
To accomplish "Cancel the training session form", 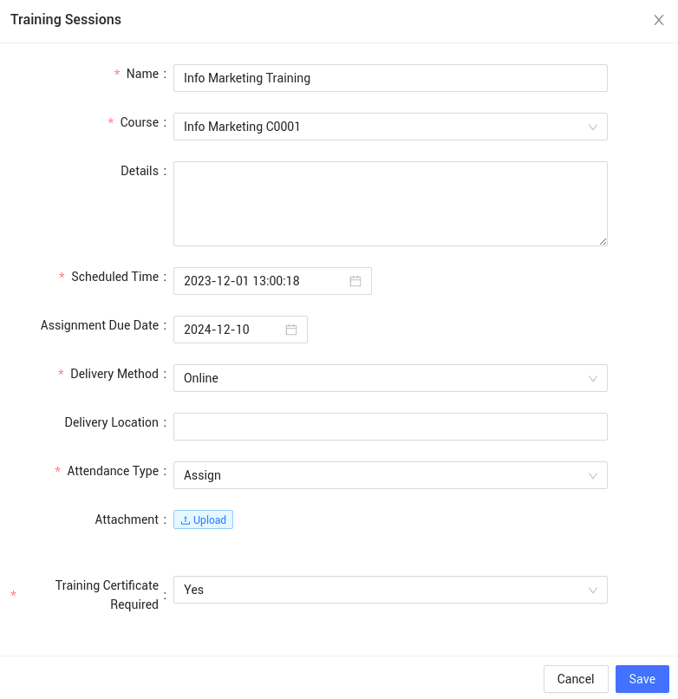I will [x=576, y=679].
